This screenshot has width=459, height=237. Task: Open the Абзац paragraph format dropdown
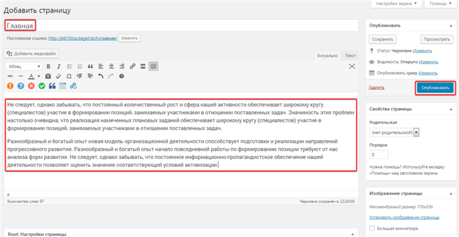pyautogui.click(x=24, y=66)
